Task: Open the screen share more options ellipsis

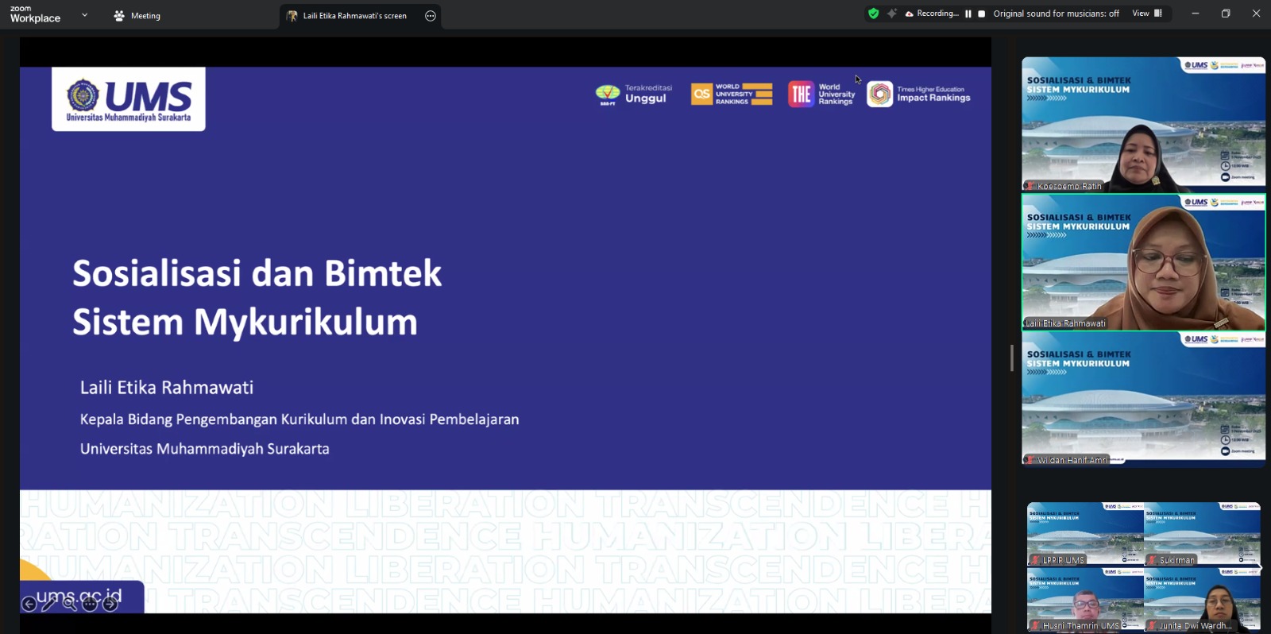Action: click(x=431, y=16)
